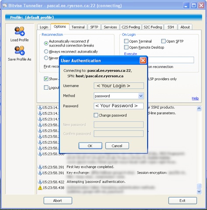Click the timestamp 15:23:58.438 in log

(53, 188)
